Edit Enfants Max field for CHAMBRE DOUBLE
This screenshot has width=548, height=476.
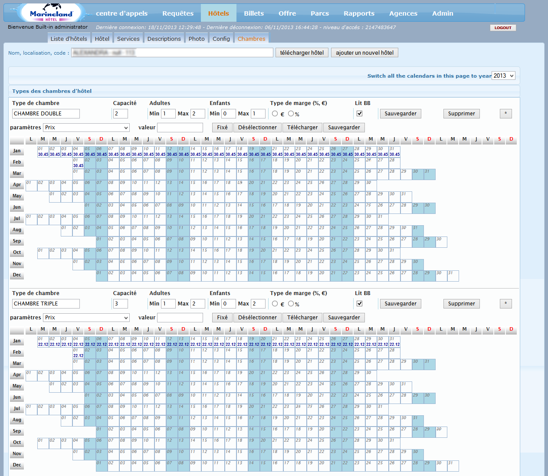pyautogui.click(x=258, y=114)
